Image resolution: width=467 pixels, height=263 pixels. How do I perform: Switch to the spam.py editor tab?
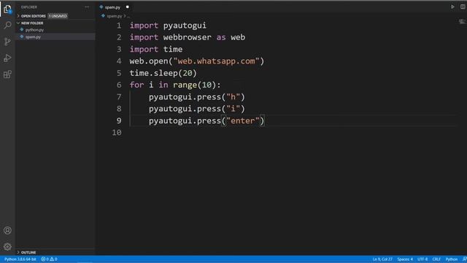pos(112,7)
